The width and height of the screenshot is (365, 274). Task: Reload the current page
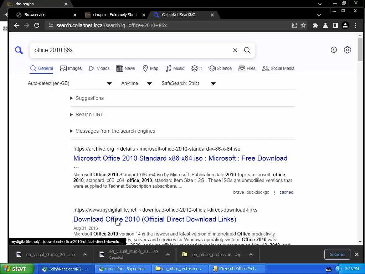click(37, 25)
